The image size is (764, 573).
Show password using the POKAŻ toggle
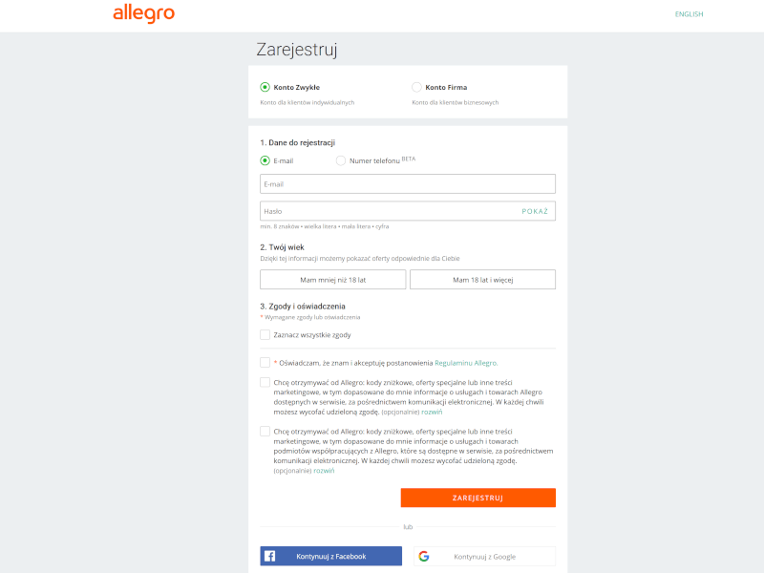coord(535,211)
